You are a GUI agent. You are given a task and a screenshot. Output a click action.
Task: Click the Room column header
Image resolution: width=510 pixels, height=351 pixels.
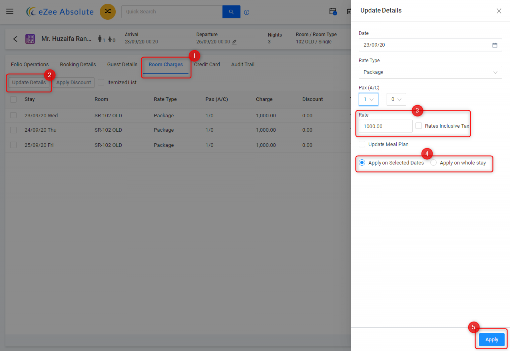click(x=101, y=99)
